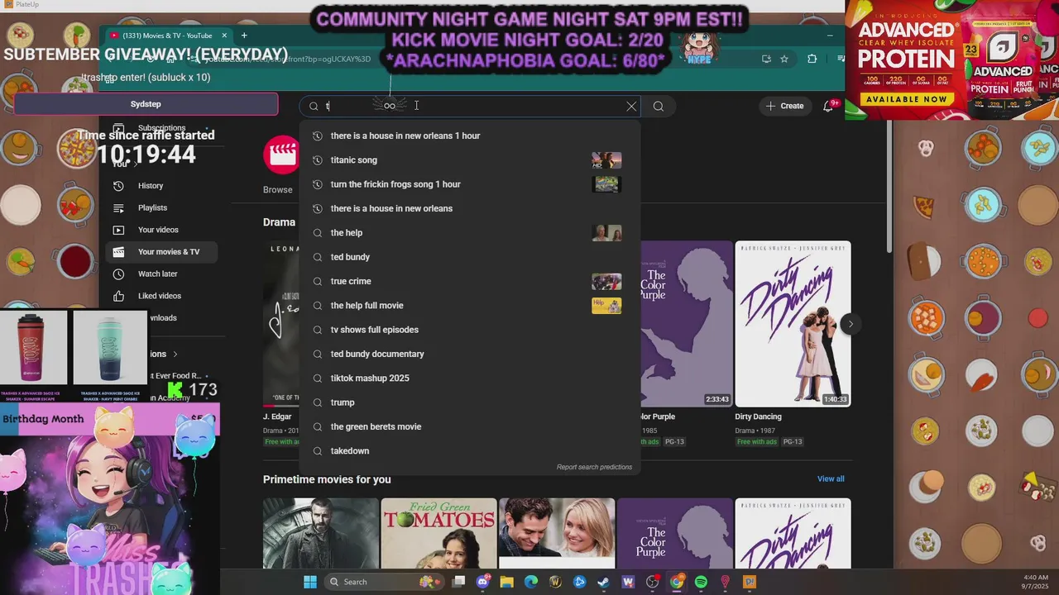This screenshot has width=1059, height=595.
Task: Click Report search predictions link
Action: tap(594, 467)
